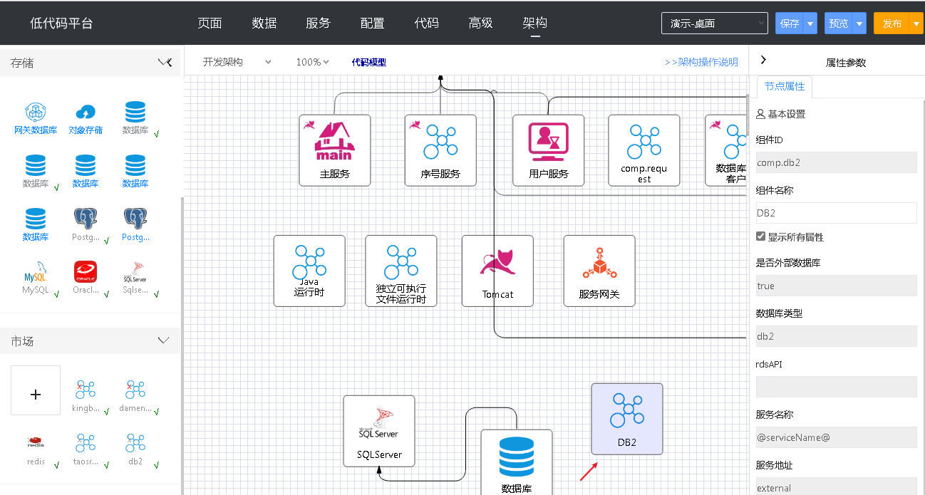The height and width of the screenshot is (495, 925).
Task: Click the 组件ID field comp.db2
Action: 837,162
